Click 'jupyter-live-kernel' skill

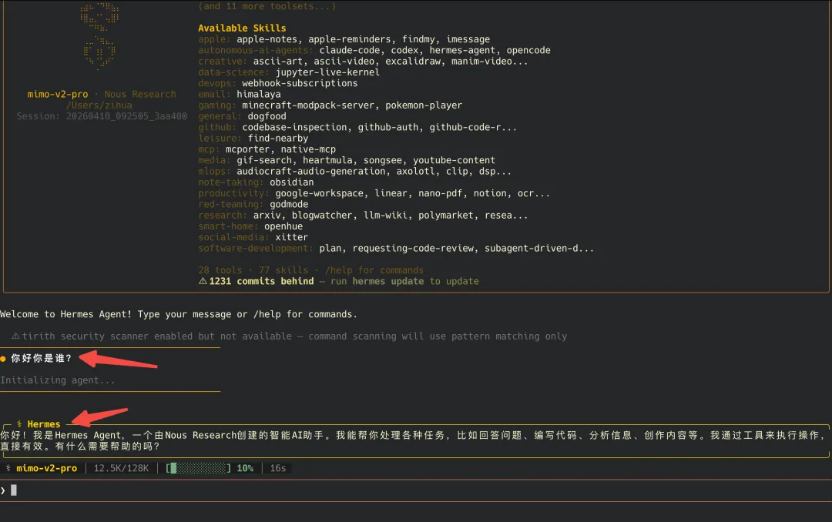(327, 72)
